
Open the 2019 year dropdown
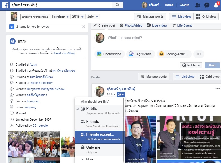pyautogui.click(x=78, y=16)
